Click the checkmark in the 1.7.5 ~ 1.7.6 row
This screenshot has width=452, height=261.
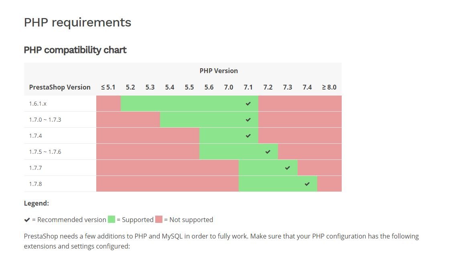pos(268,152)
